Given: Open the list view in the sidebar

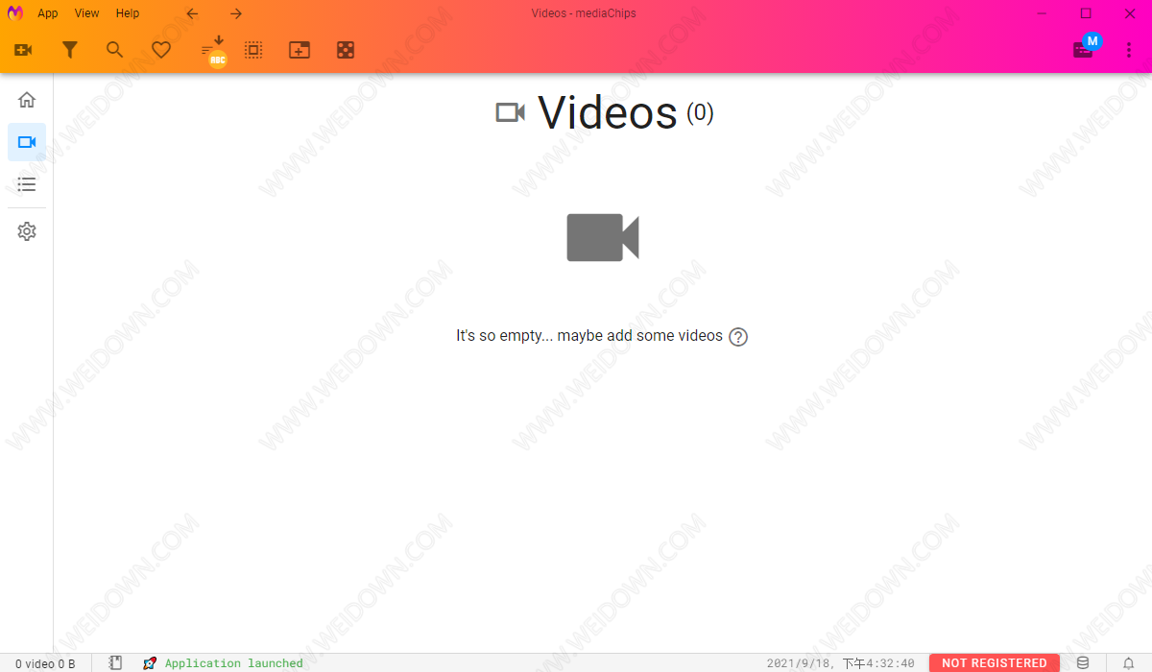Looking at the screenshot, I should tap(27, 184).
